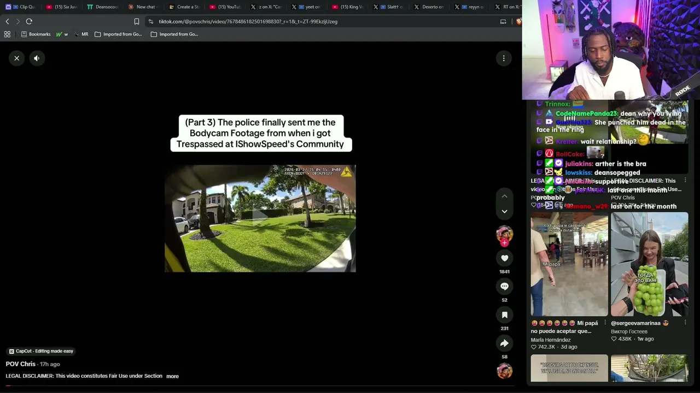Switch to the '(15) King V' tab
This screenshot has width=700, height=393.
click(348, 7)
